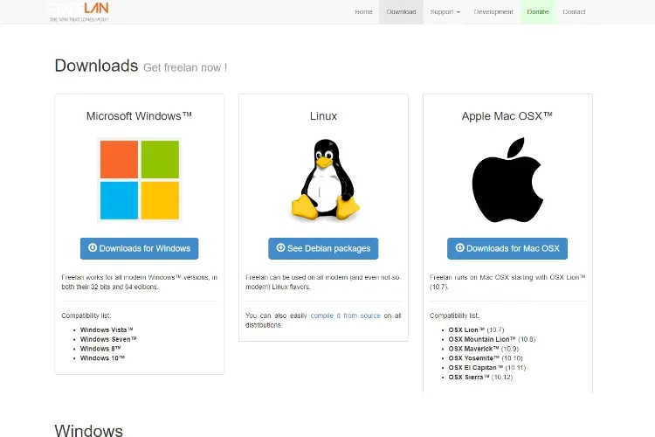Follow the compile it from source link

[x=346, y=316]
